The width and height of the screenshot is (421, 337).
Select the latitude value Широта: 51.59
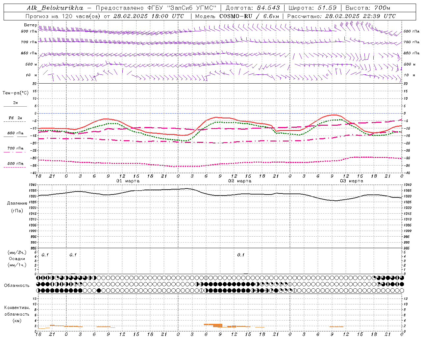tap(312, 8)
